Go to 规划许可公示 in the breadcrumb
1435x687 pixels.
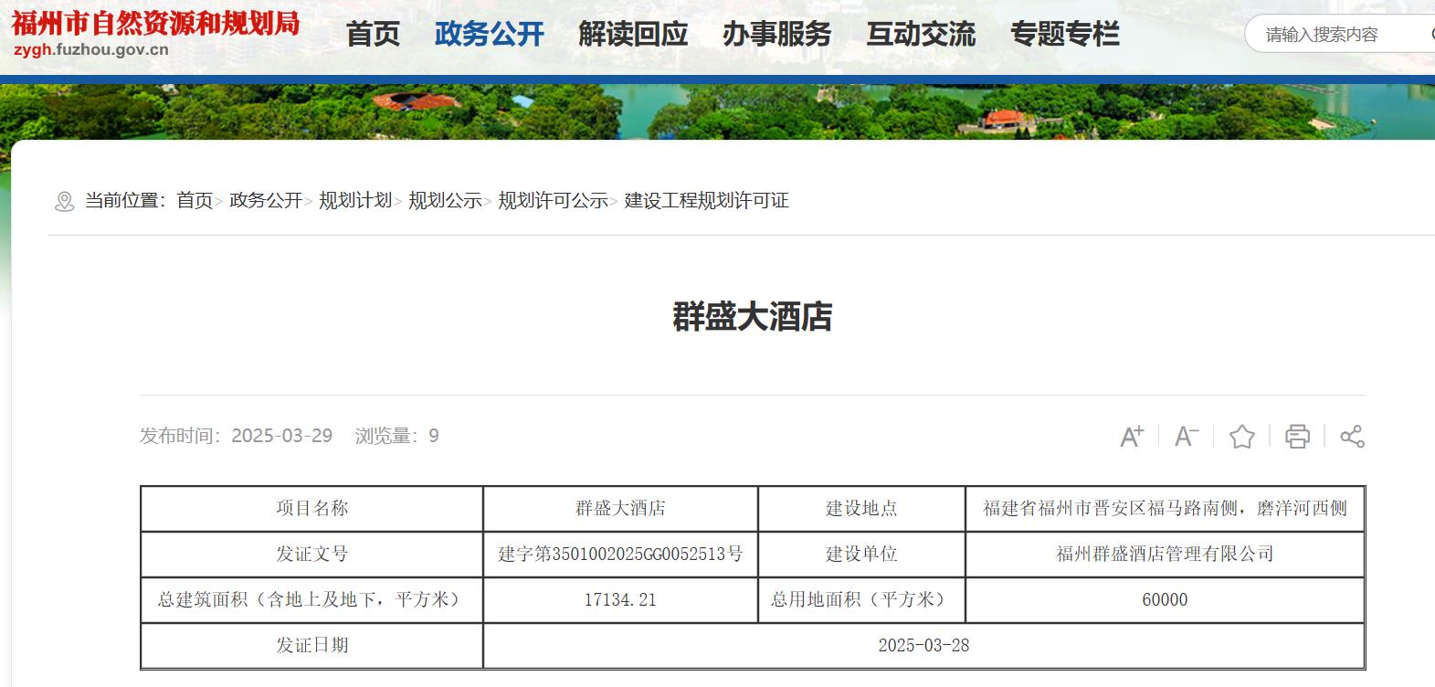pos(553,201)
